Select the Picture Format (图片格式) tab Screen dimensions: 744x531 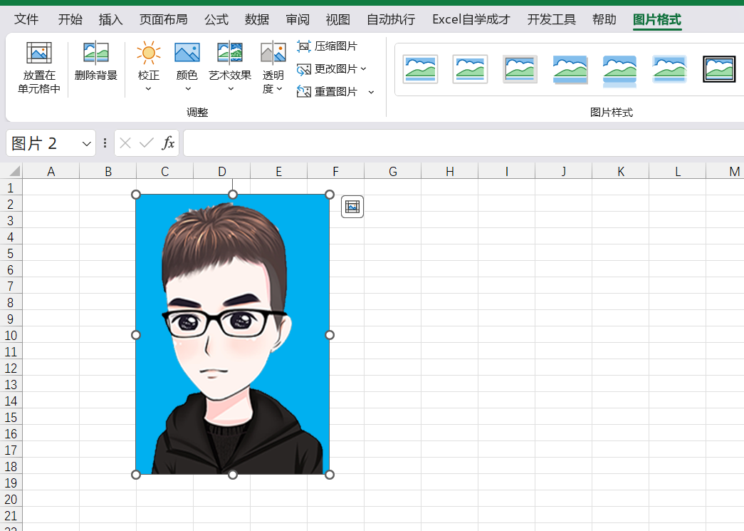[x=657, y=19]
